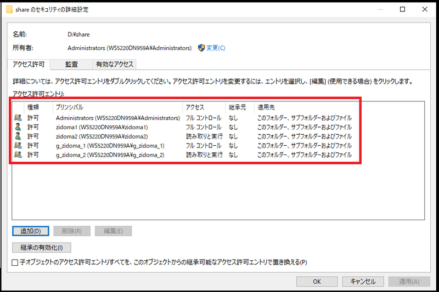This screenshot has width=439, height=292.
Task: Confirm with the OK button
Action: 317,282
